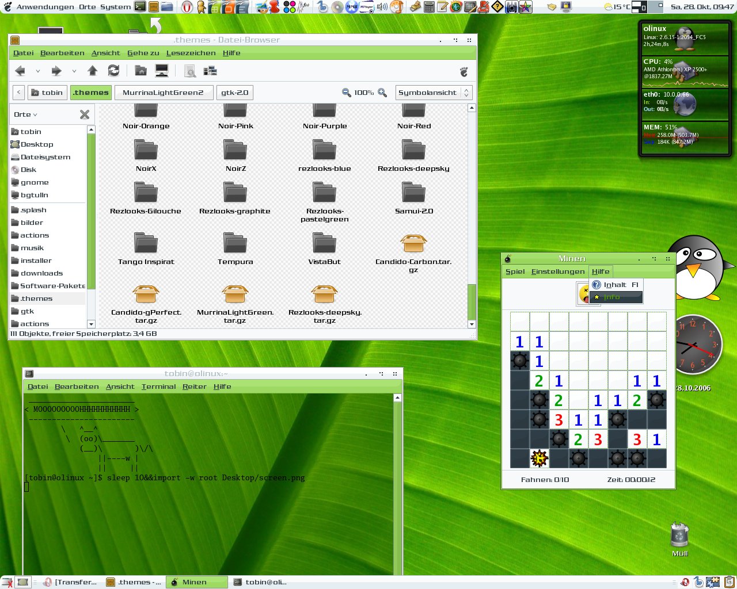
Task: Open the Spiel menu in Minen
Action: (515, 271)
